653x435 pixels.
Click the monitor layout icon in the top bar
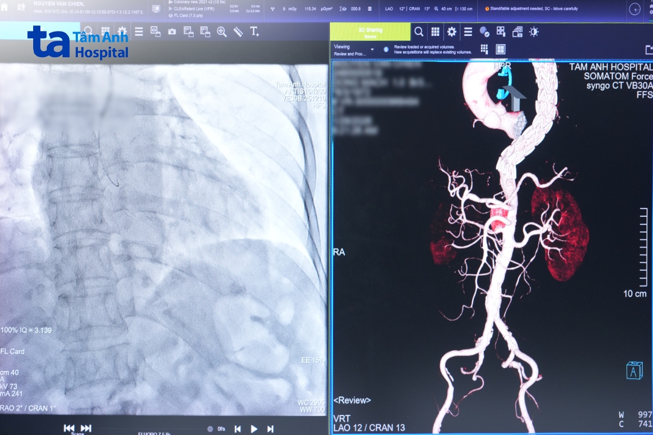pos(156,9)
